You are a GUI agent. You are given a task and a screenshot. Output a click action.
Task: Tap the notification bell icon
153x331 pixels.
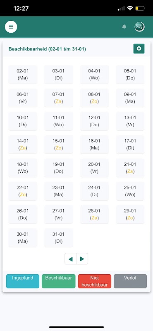coord(124,27)
